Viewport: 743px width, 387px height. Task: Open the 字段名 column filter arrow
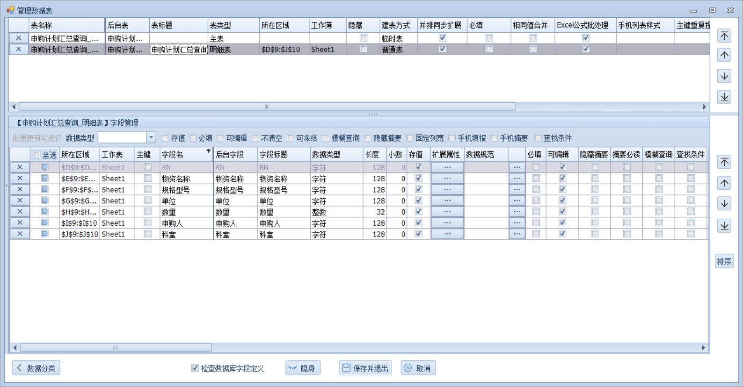point(208,151)
